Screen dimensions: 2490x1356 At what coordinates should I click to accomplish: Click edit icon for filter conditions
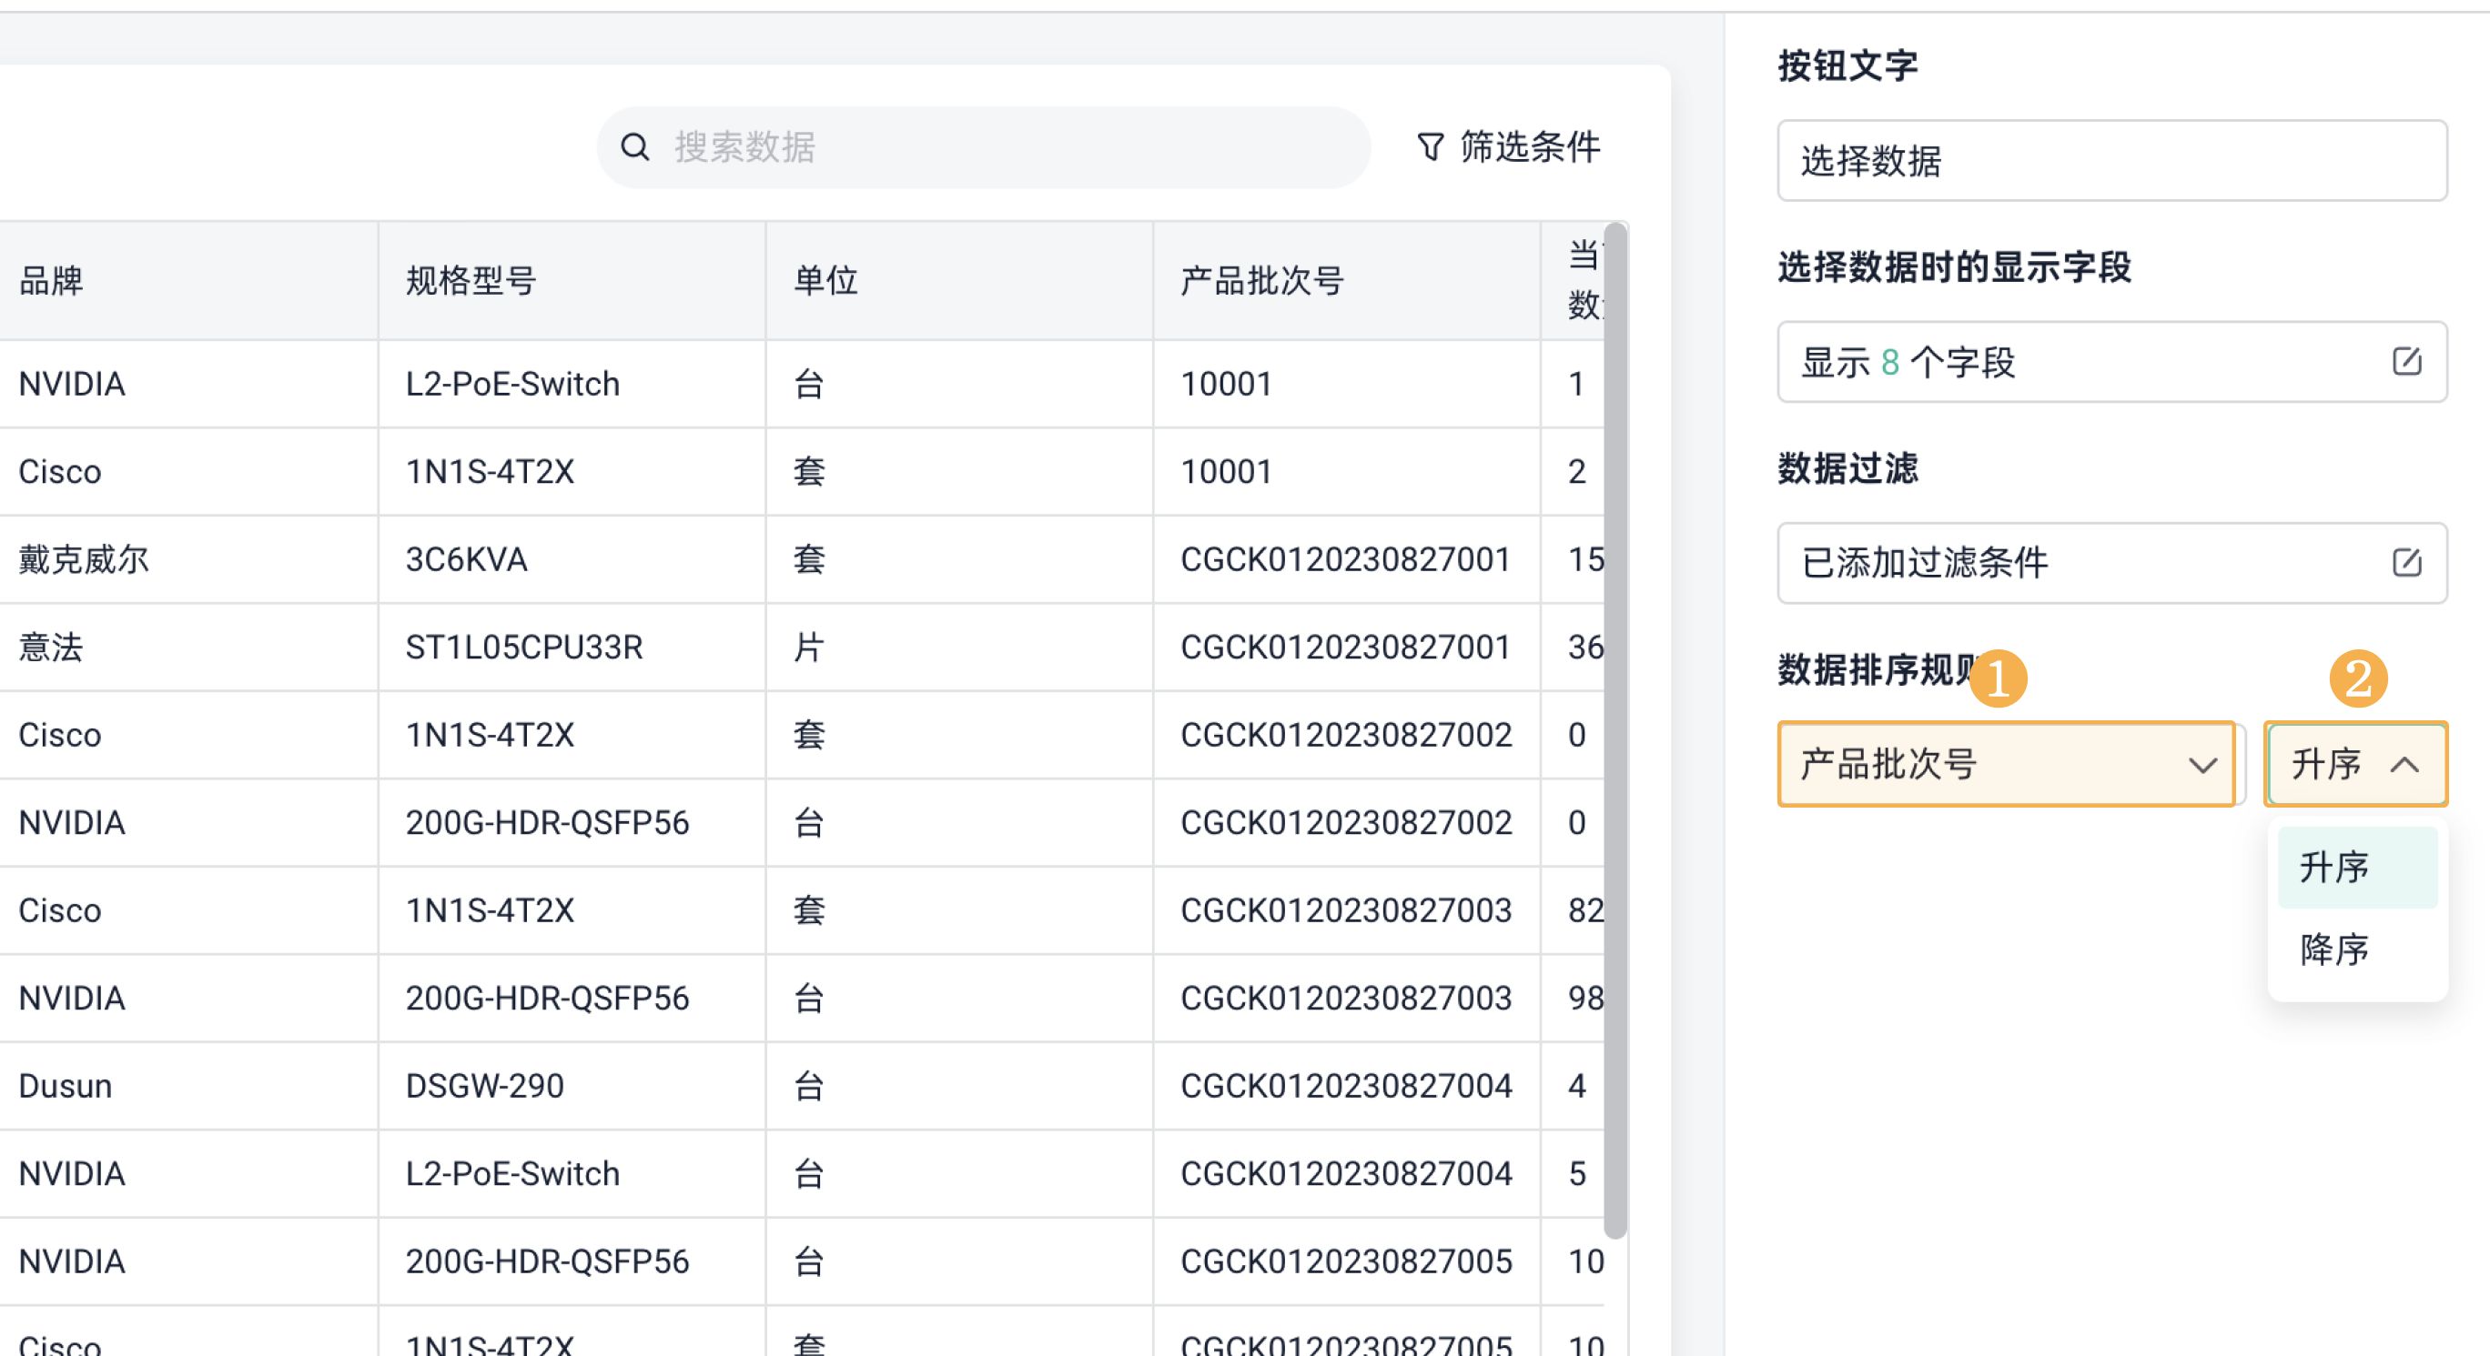pos(2406,562)
